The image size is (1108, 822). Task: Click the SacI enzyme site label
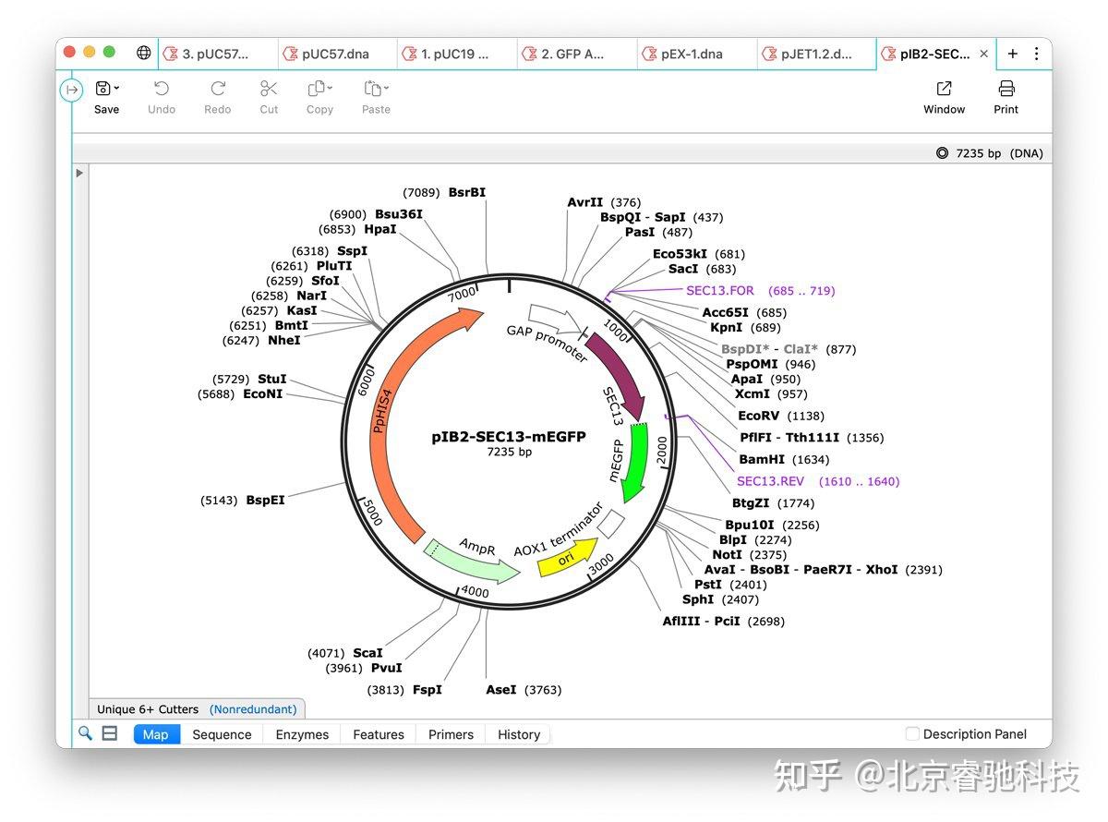point(683,269)
